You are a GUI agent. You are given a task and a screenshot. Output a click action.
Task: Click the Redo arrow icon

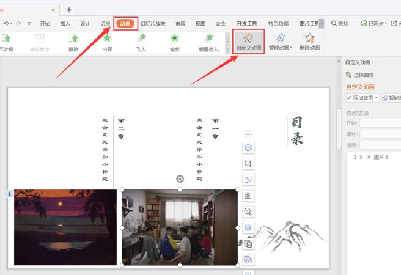pos(18,23)
